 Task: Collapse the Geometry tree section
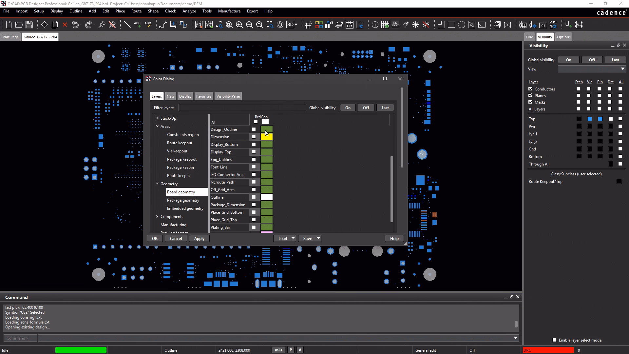click(x=158, y=184)
